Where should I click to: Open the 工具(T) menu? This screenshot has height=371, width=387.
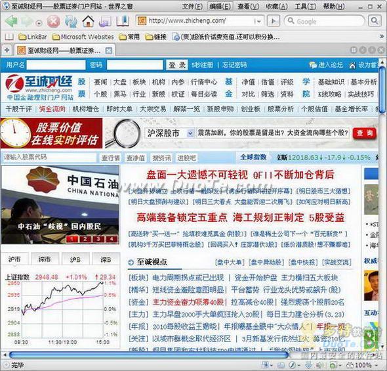click(x=305, y=7)
